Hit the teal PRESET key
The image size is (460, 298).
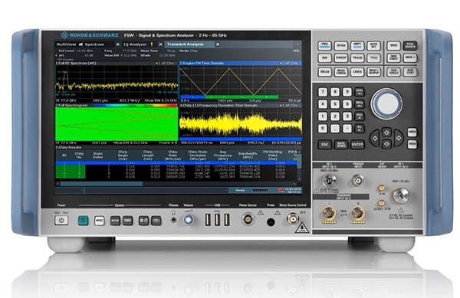(83, 221)
